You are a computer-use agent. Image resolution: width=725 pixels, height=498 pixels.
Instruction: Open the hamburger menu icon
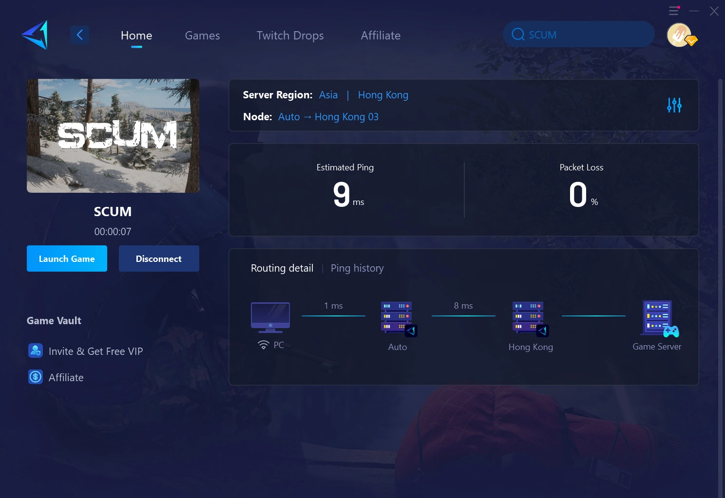click(674, 11)
